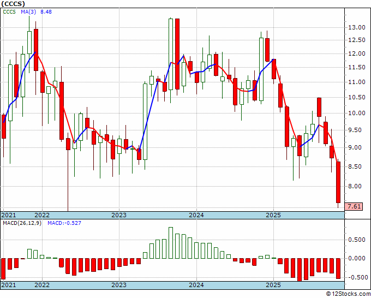Click 2023 on the MACD panel timeline

point(119,285)
